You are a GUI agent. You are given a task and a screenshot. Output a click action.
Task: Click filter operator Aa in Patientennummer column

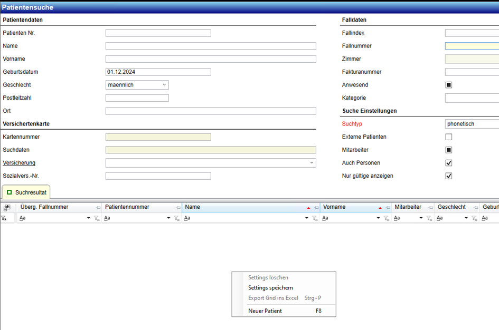tap(107, 218)
